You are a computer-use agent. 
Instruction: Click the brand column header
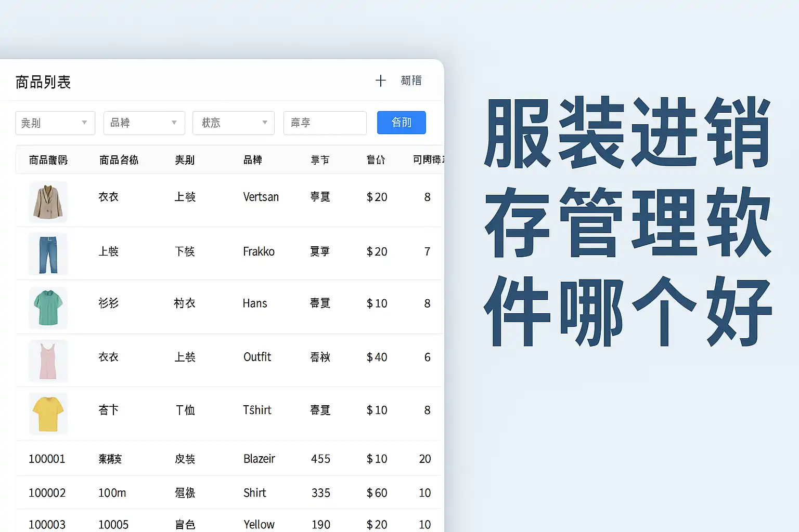pos(253,160)
